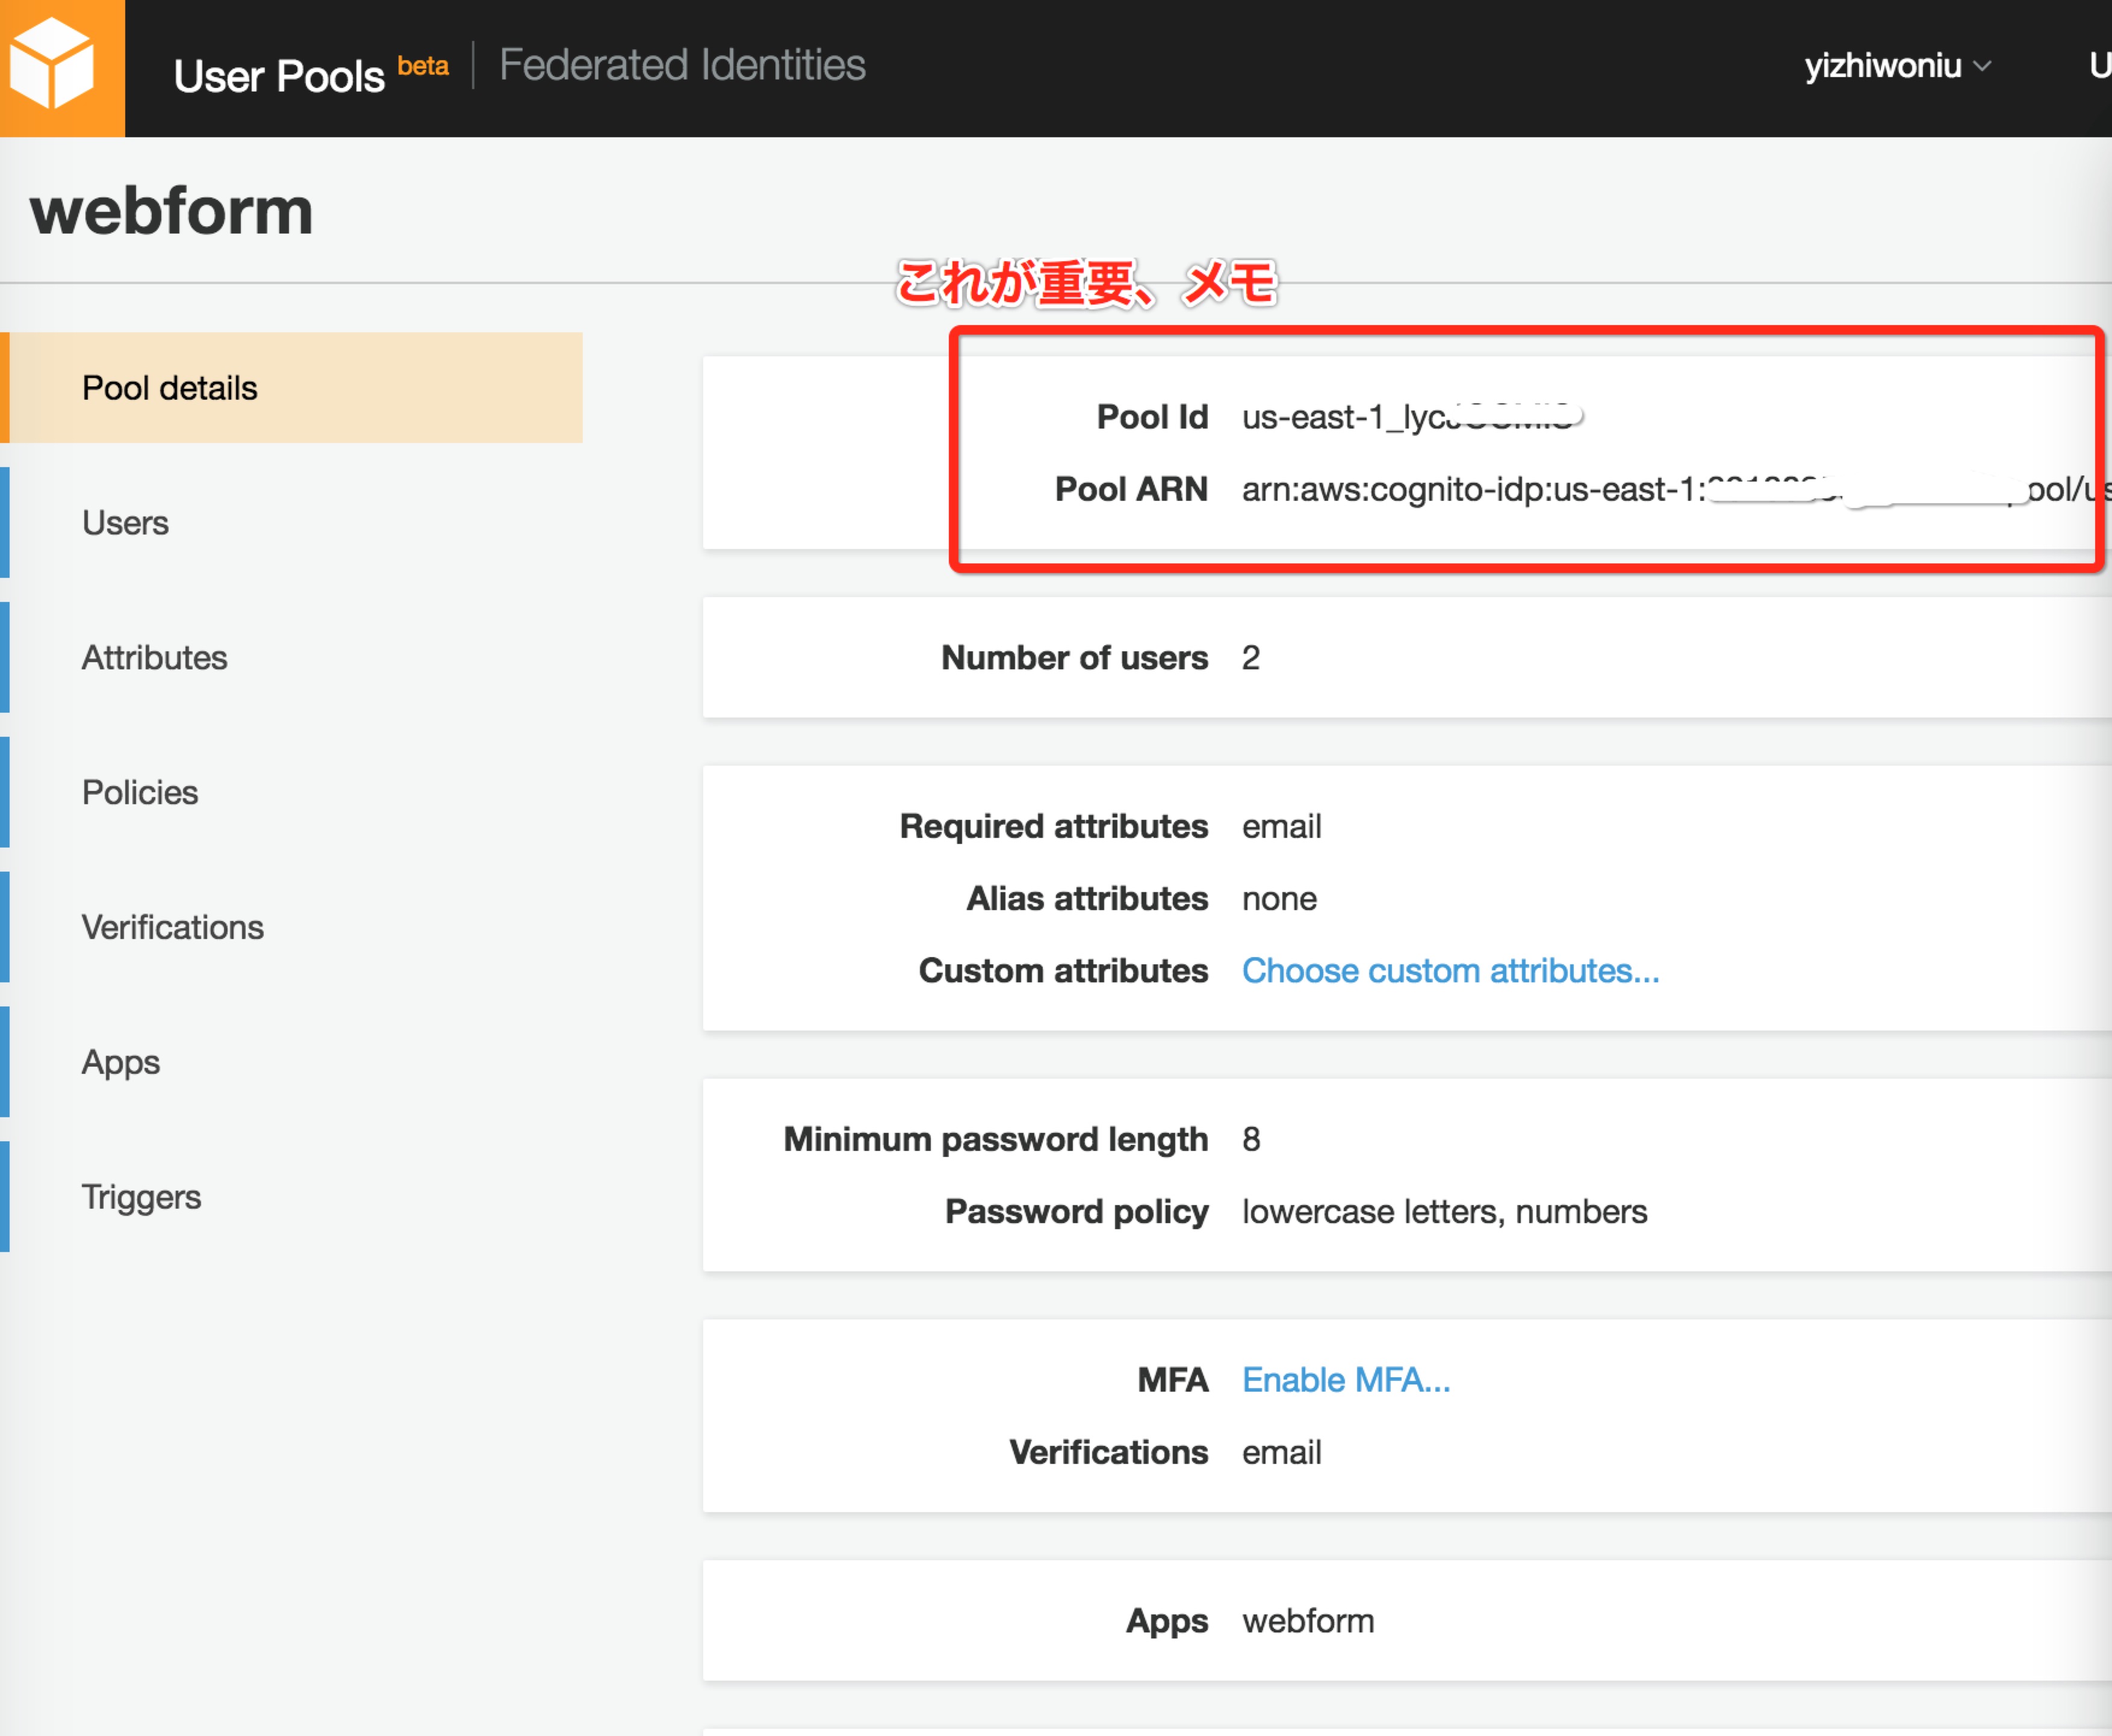This screenshot has height=1736, width=2112.
Task: Click the Password policy value text
Action: pos(1443,1211)
